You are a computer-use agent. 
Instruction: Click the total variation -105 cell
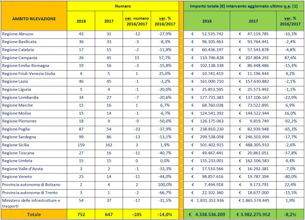coord(136,215)
